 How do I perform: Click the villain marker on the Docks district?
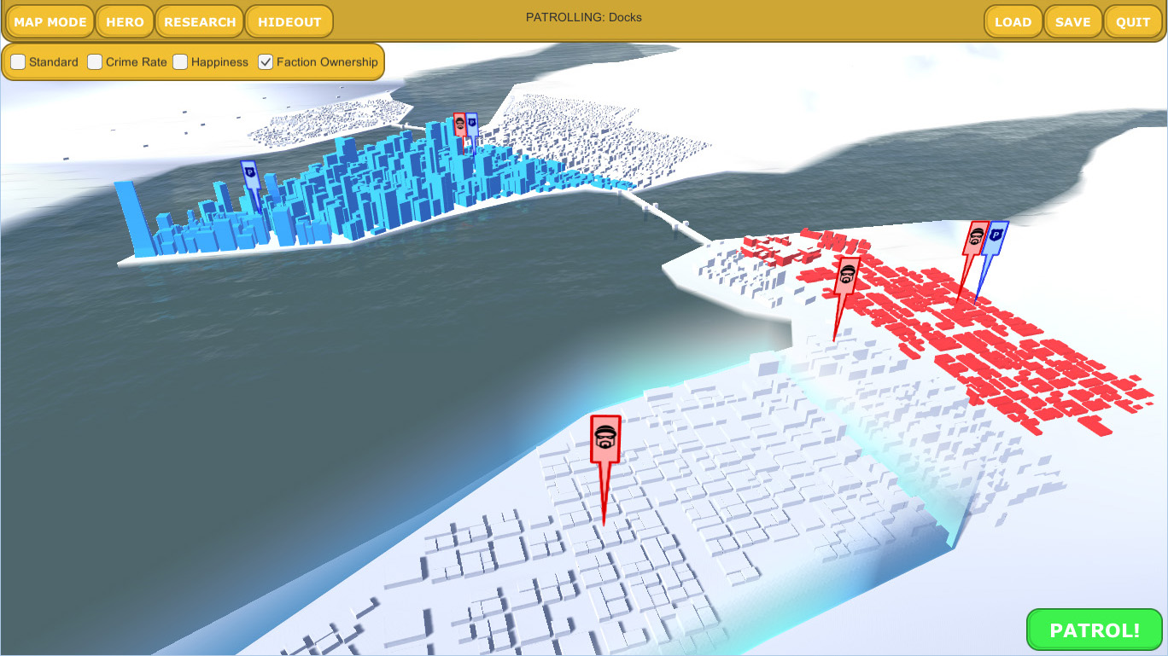pyautogui.click(x=605, y=440)
